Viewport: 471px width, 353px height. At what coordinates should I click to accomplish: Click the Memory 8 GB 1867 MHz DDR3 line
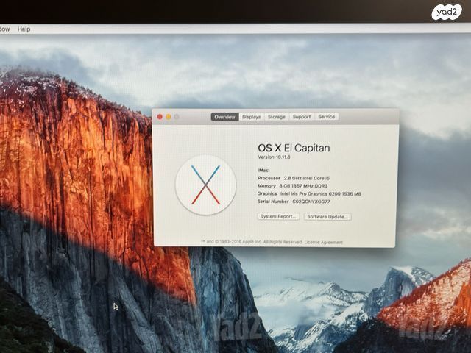(x=292, y=186)
